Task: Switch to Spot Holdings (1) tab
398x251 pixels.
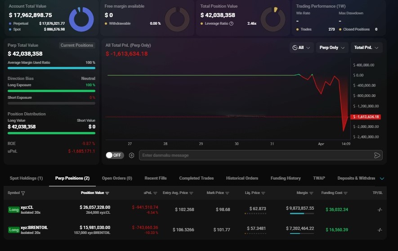Action: pyautogui.click(x=27, y=178)
